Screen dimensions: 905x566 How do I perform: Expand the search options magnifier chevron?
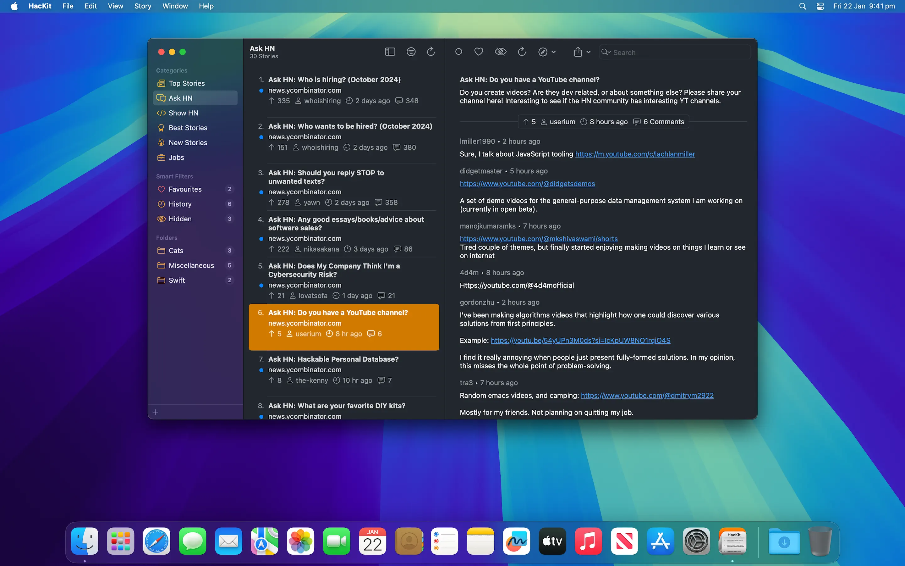[x=606, y=52]
